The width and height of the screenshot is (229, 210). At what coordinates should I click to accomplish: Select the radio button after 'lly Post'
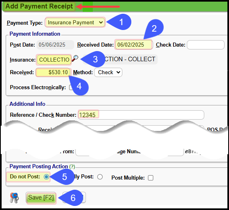click(x=100, y=177)
